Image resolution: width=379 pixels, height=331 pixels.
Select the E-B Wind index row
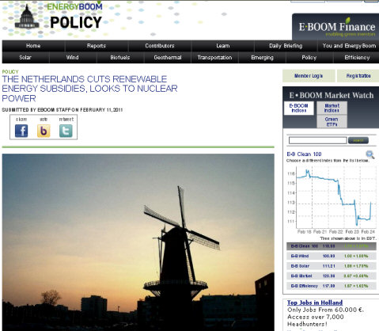(332, 256)
